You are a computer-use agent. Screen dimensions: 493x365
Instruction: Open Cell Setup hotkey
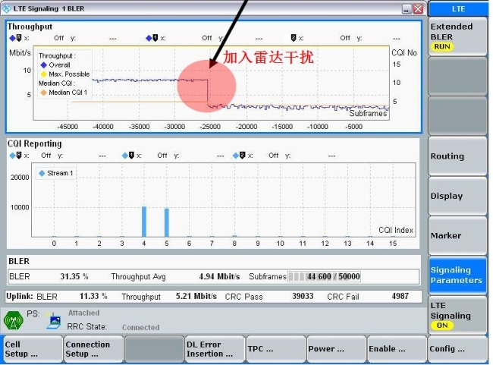[33, 349]
